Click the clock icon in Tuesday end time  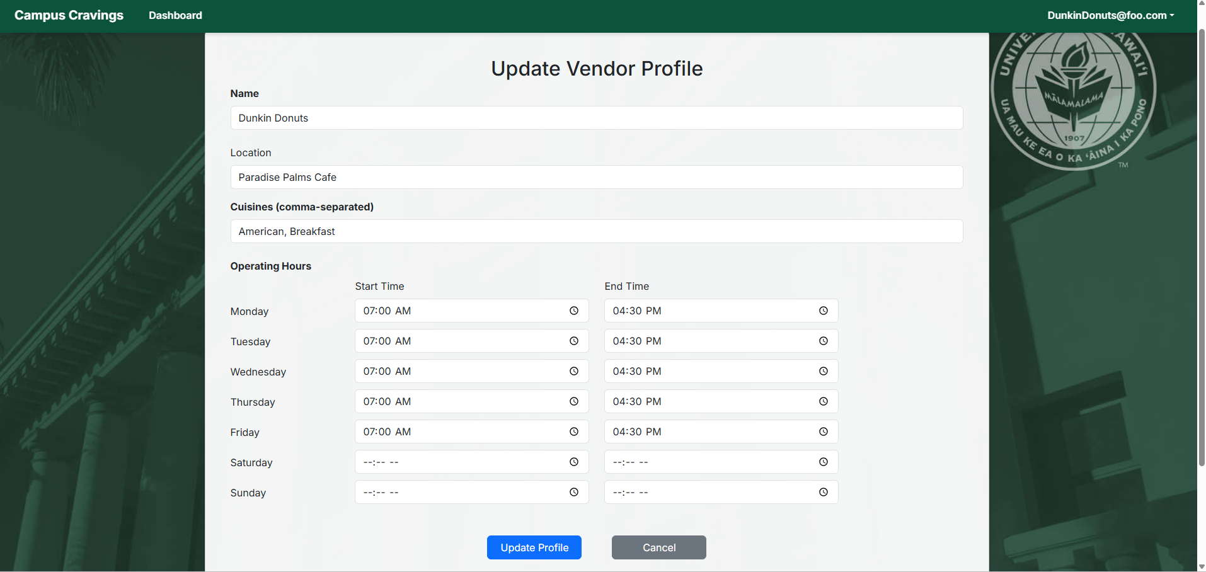(823, 341)
